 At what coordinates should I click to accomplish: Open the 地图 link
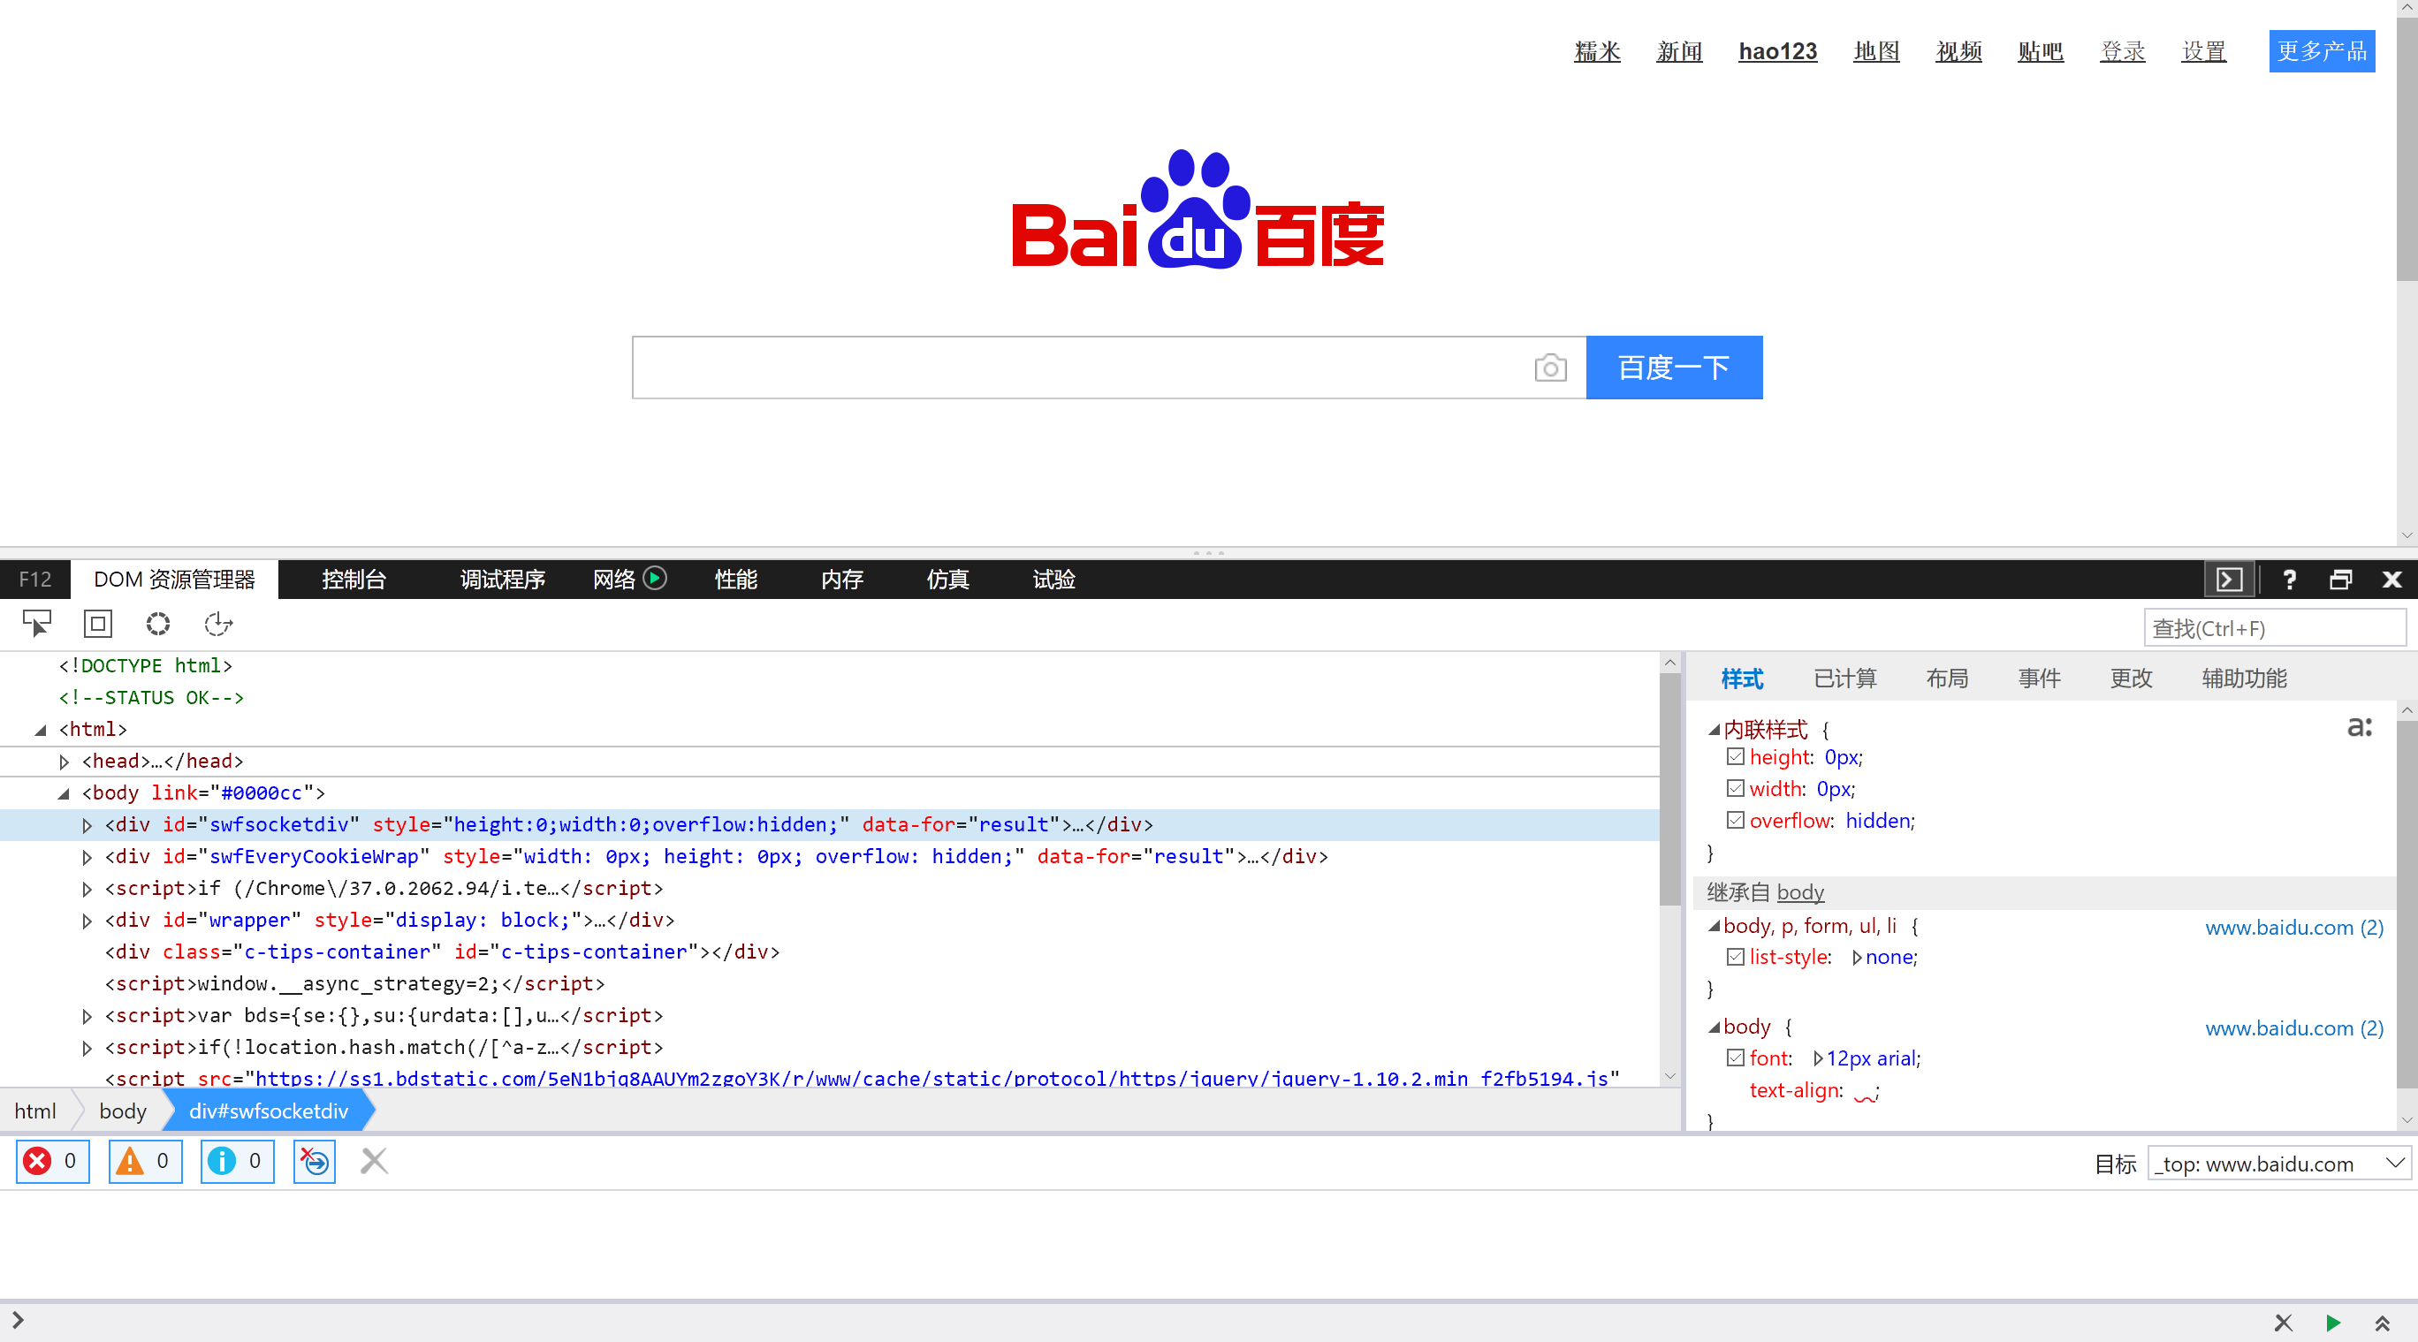pyautogui.click(x=1875, y=50)
